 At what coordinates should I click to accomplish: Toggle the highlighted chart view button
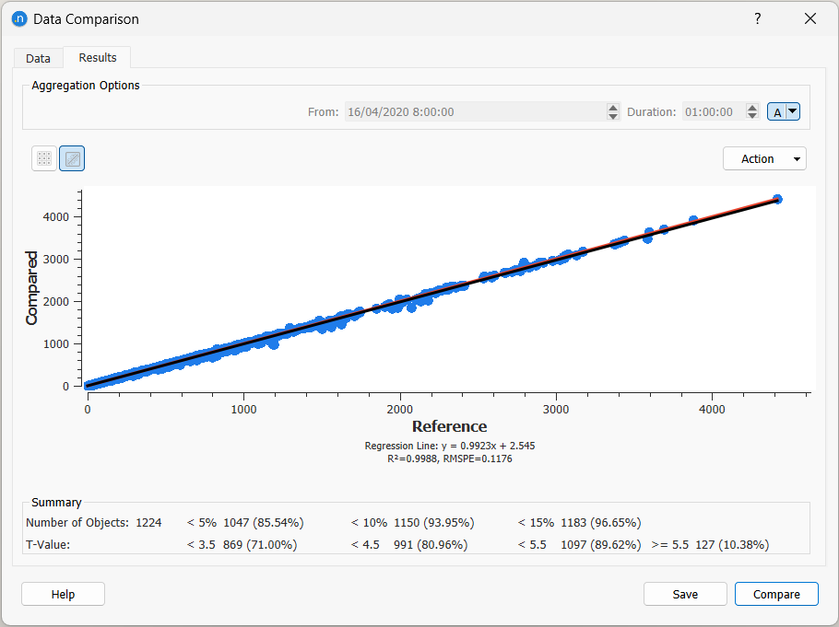[71, 157]
